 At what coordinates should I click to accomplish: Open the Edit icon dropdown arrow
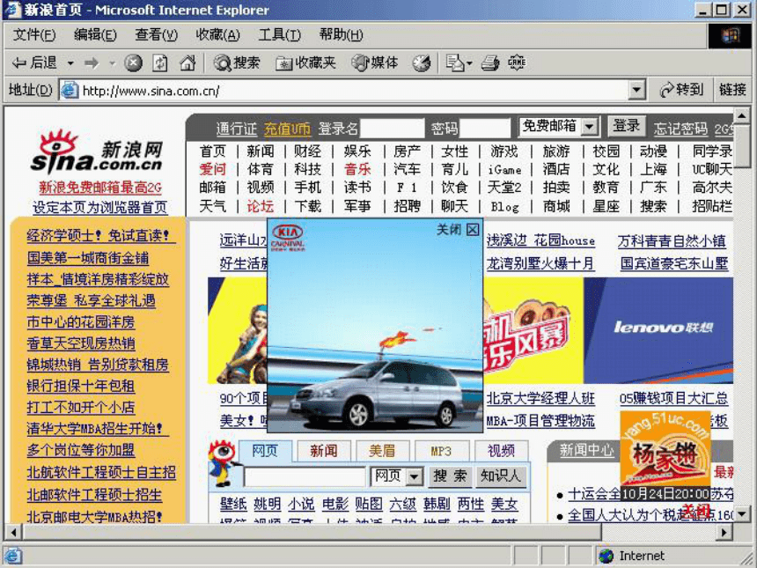[x=469, y=63]
